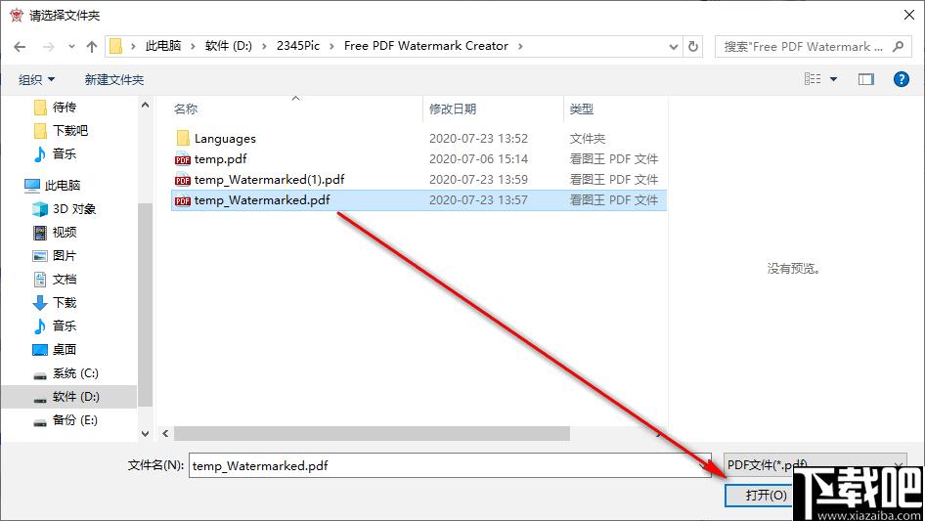Open the view options dropdown arrow
The height and width of the screenshot is (521, 925).
(x=833, y=79)
